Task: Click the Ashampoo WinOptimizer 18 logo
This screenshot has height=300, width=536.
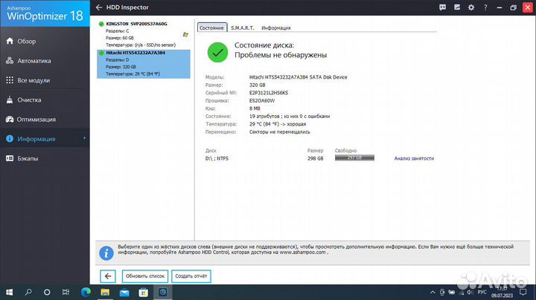Action: click(45, 13)
